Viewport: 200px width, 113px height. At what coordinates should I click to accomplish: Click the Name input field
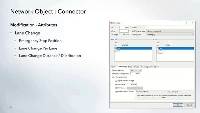(170, 28)
